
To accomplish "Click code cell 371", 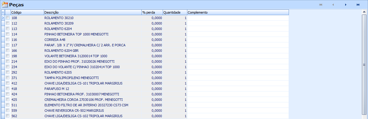I will 27,78.
